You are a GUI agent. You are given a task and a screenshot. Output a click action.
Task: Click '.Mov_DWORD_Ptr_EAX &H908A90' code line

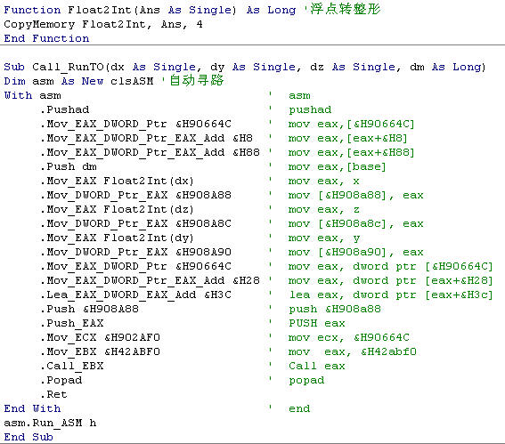(x=136, y=252)
